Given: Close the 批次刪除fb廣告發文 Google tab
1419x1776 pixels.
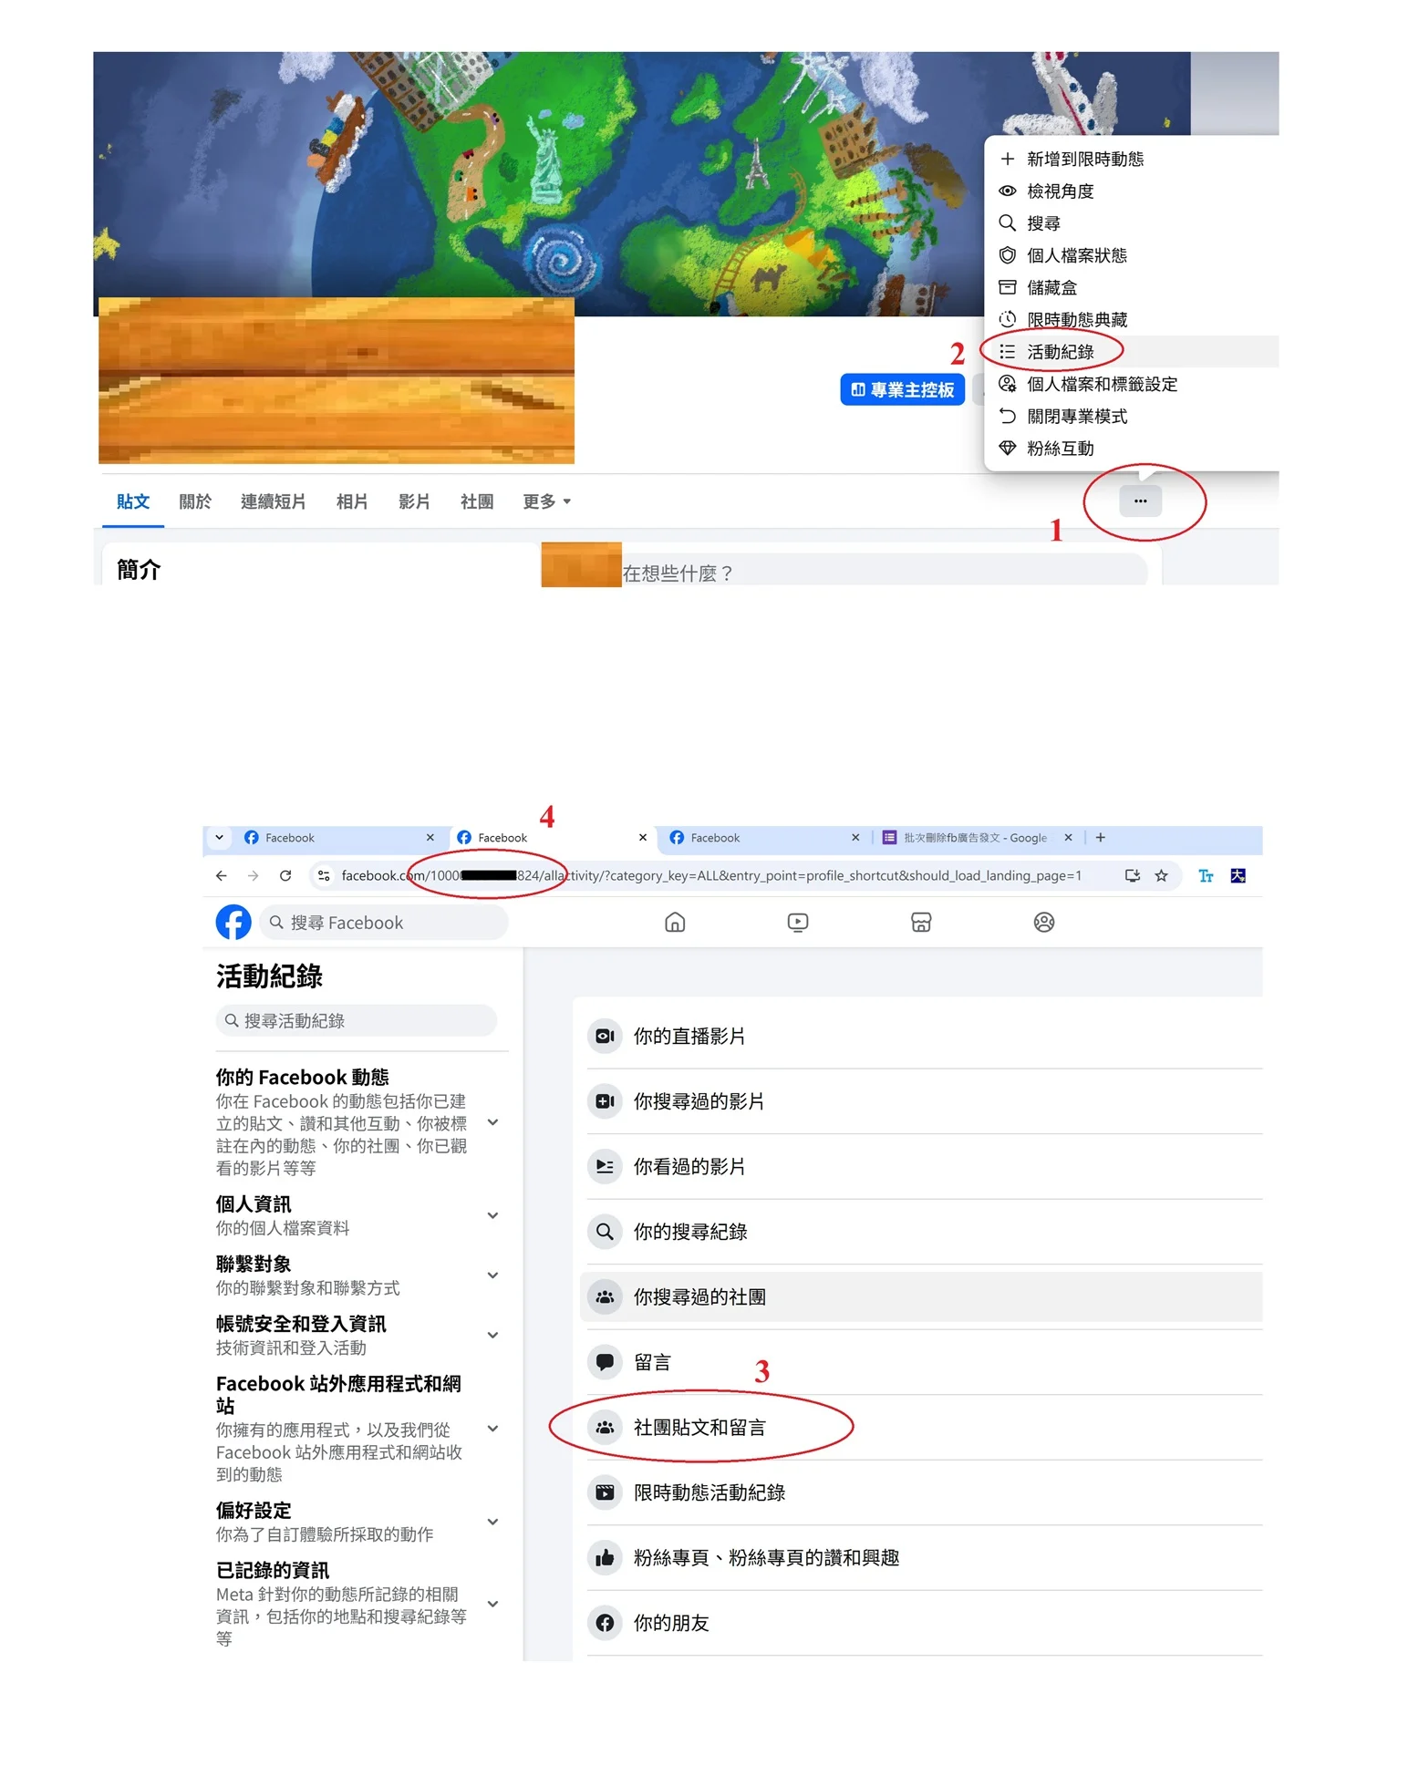Looking at the screenshot, I should 1068,837.
